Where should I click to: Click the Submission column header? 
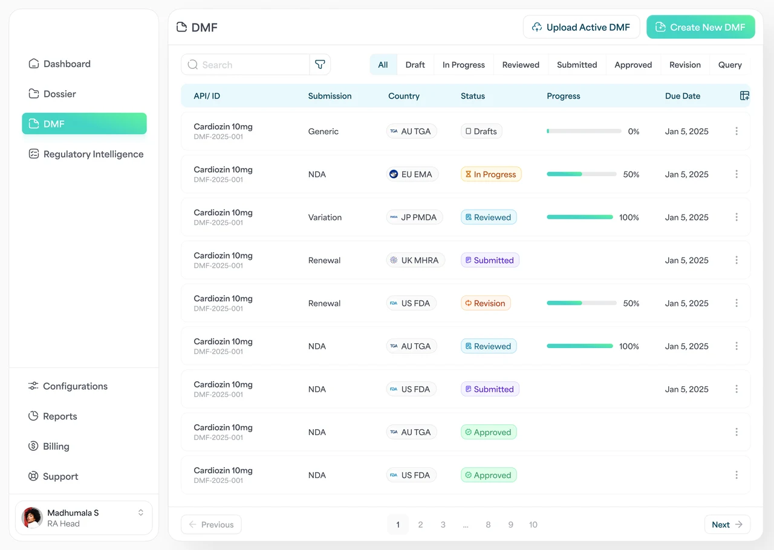pyautogui.click(x=330, y=95)
